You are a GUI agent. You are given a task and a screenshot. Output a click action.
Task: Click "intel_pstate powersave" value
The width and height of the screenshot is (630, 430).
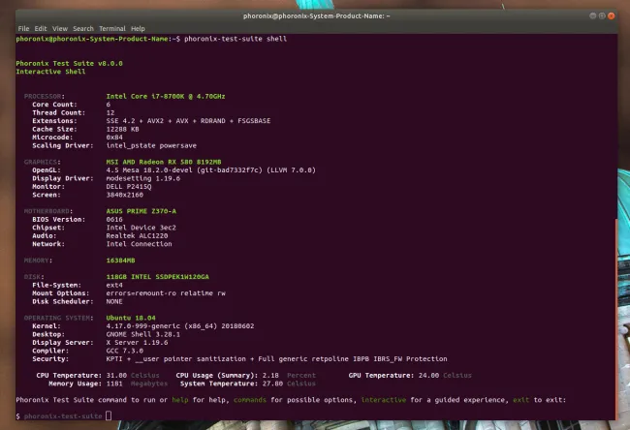tap(151, 145)
